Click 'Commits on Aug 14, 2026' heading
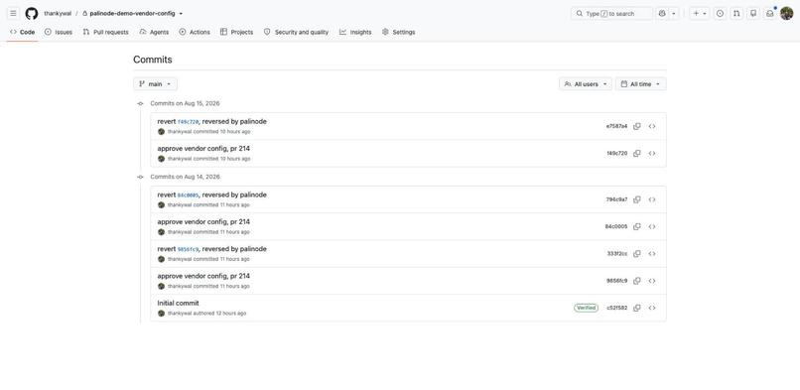Screen dimensions: 800x390 (x=185, y=177)
